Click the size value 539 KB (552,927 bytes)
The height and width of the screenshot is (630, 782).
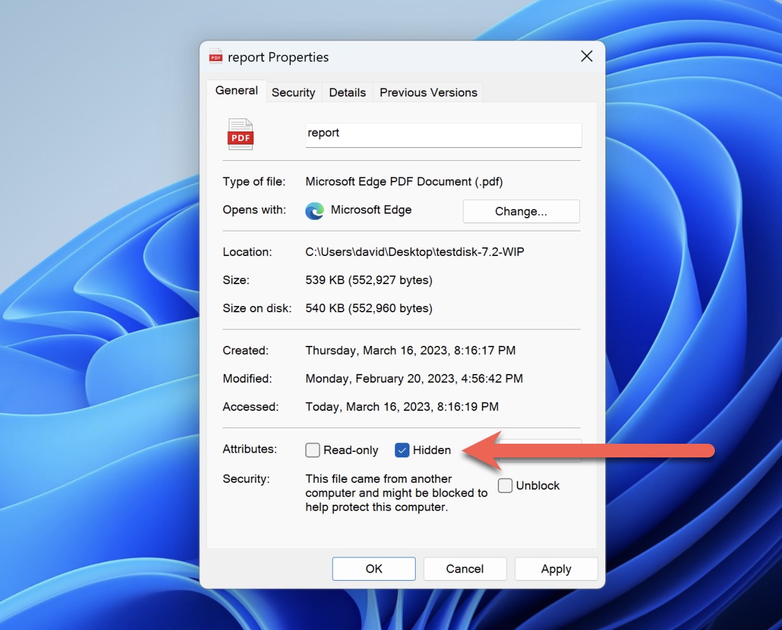coord(368,280)
